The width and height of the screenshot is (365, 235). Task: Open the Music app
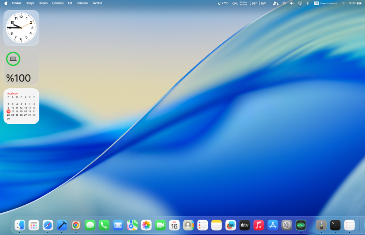click(259, 225)
